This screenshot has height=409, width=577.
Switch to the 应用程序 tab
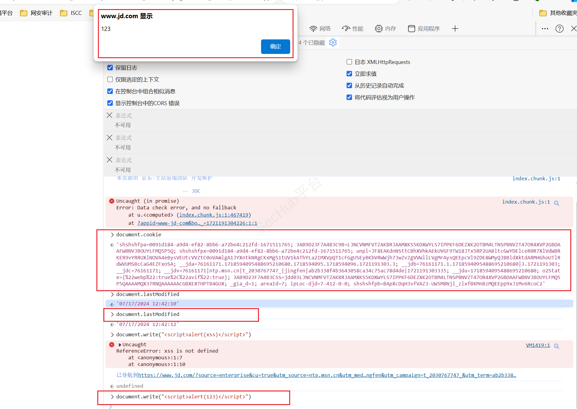click(424, 29)
